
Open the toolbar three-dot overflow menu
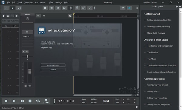(x=95, y=8)
